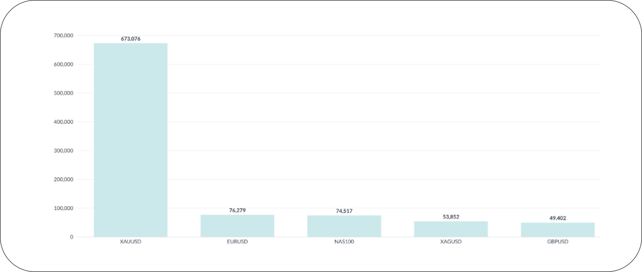Click the 500,000 y-axis tick label

[x=63, y=93]
